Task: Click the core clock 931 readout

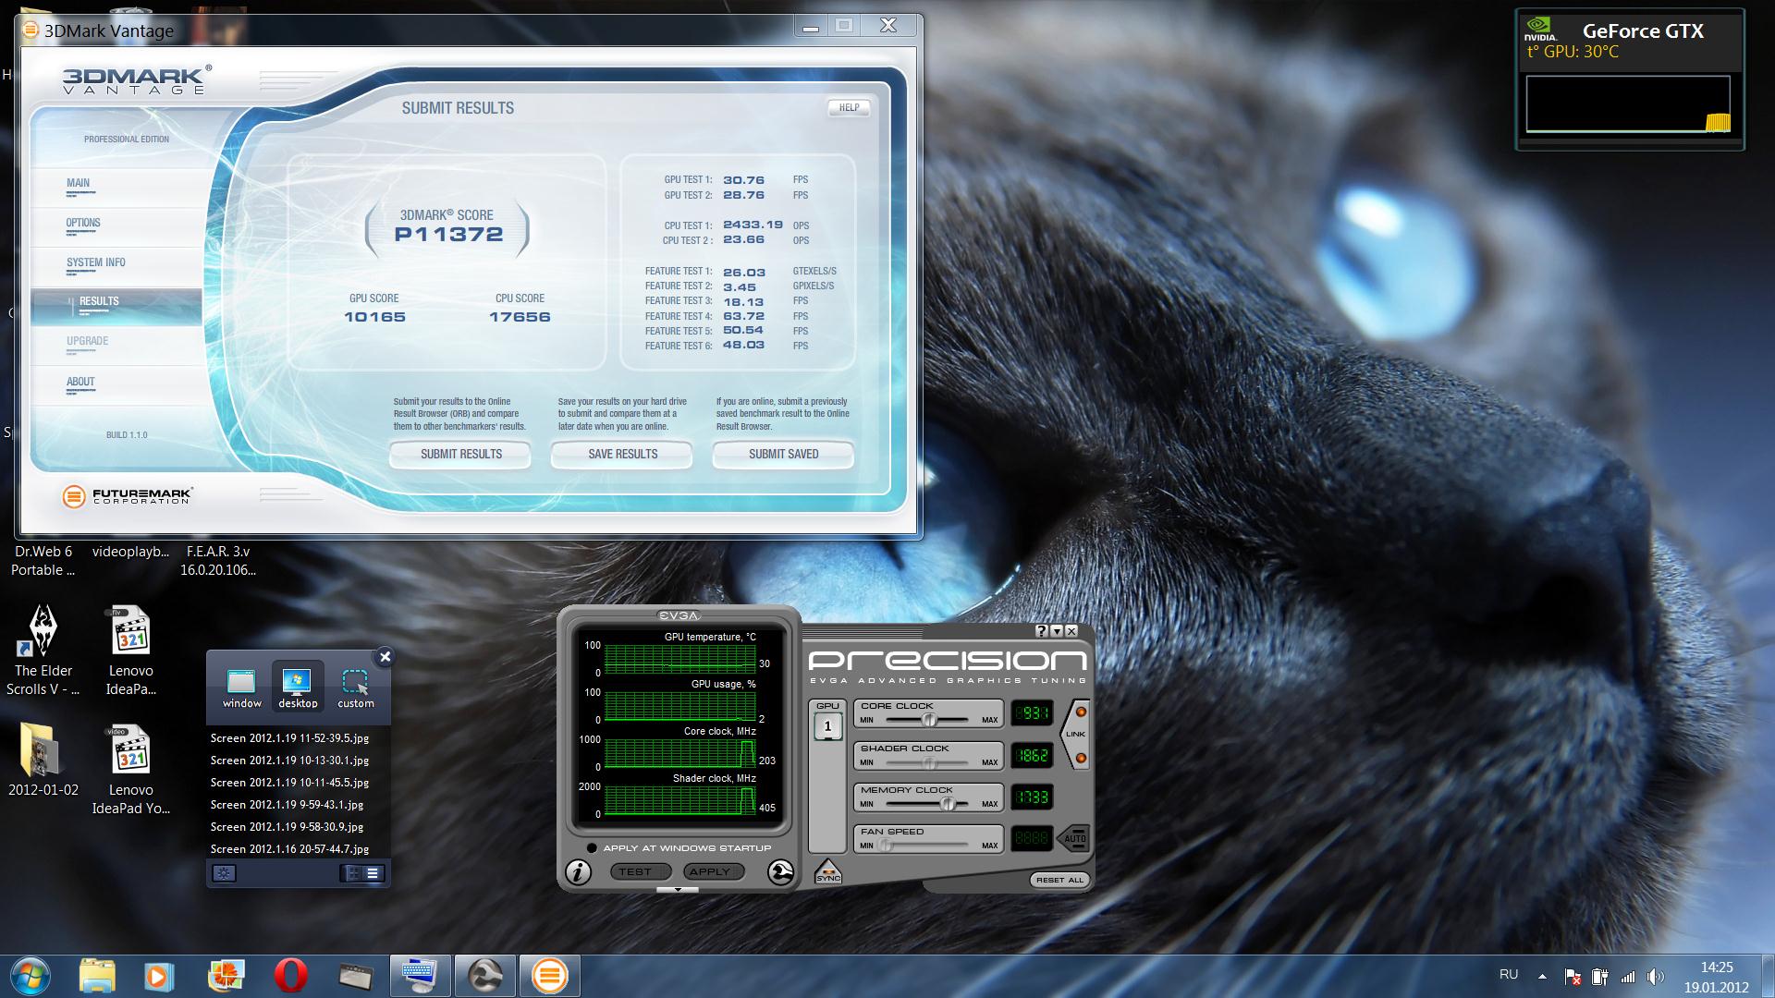Action: (x=1031, y=713)
